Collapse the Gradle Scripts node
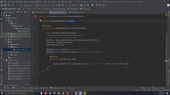The width and height of the screenshot is (170, 95). 4,60
